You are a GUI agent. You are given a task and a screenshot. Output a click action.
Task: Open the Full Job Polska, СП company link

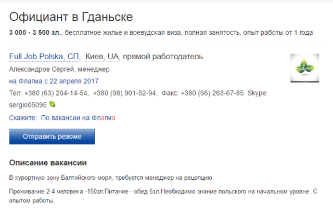point(44,57)
